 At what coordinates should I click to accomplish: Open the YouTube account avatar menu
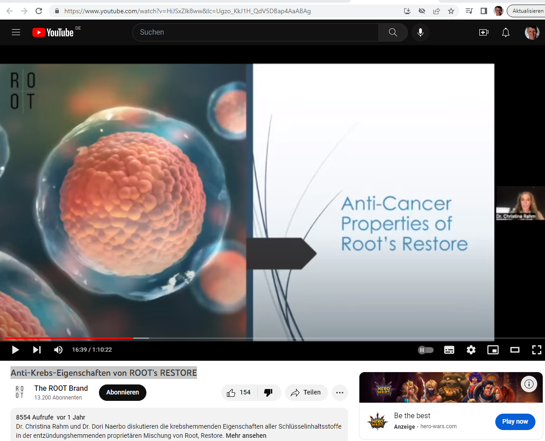[x=532, y=32]
